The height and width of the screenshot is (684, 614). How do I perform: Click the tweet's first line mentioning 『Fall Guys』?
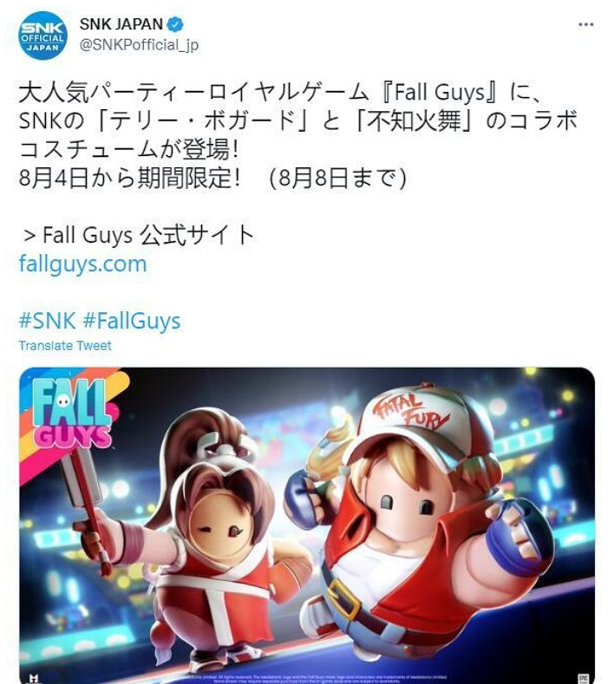280,93
